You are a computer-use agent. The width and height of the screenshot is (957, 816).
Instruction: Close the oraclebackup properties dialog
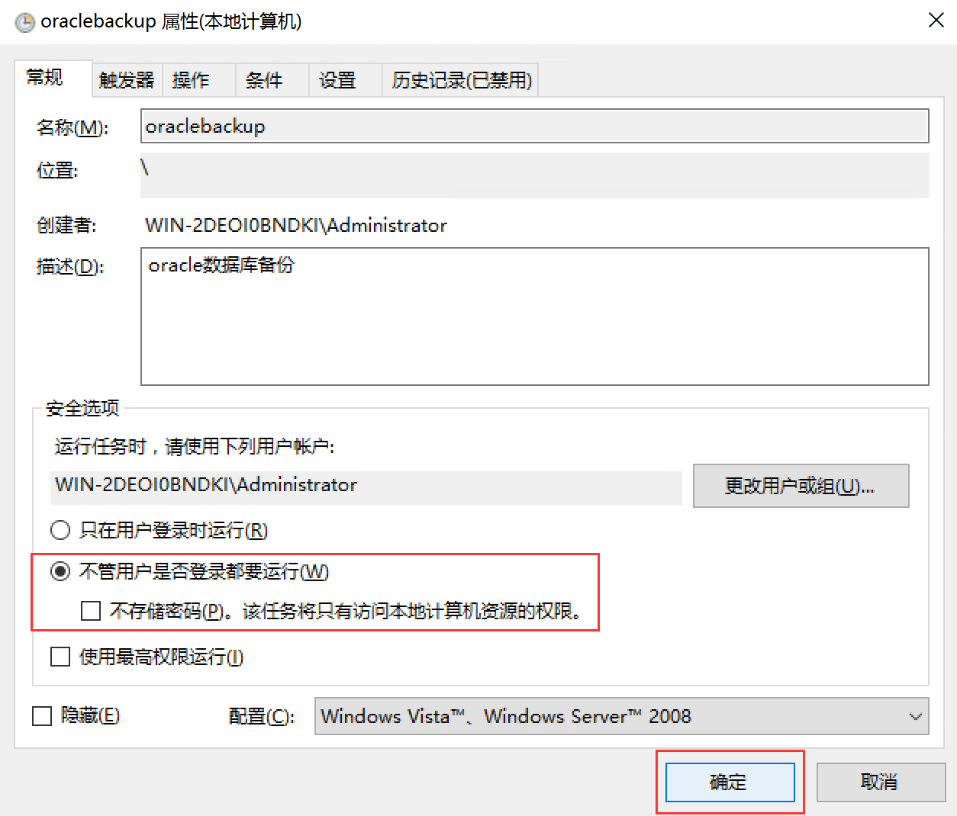936,21
